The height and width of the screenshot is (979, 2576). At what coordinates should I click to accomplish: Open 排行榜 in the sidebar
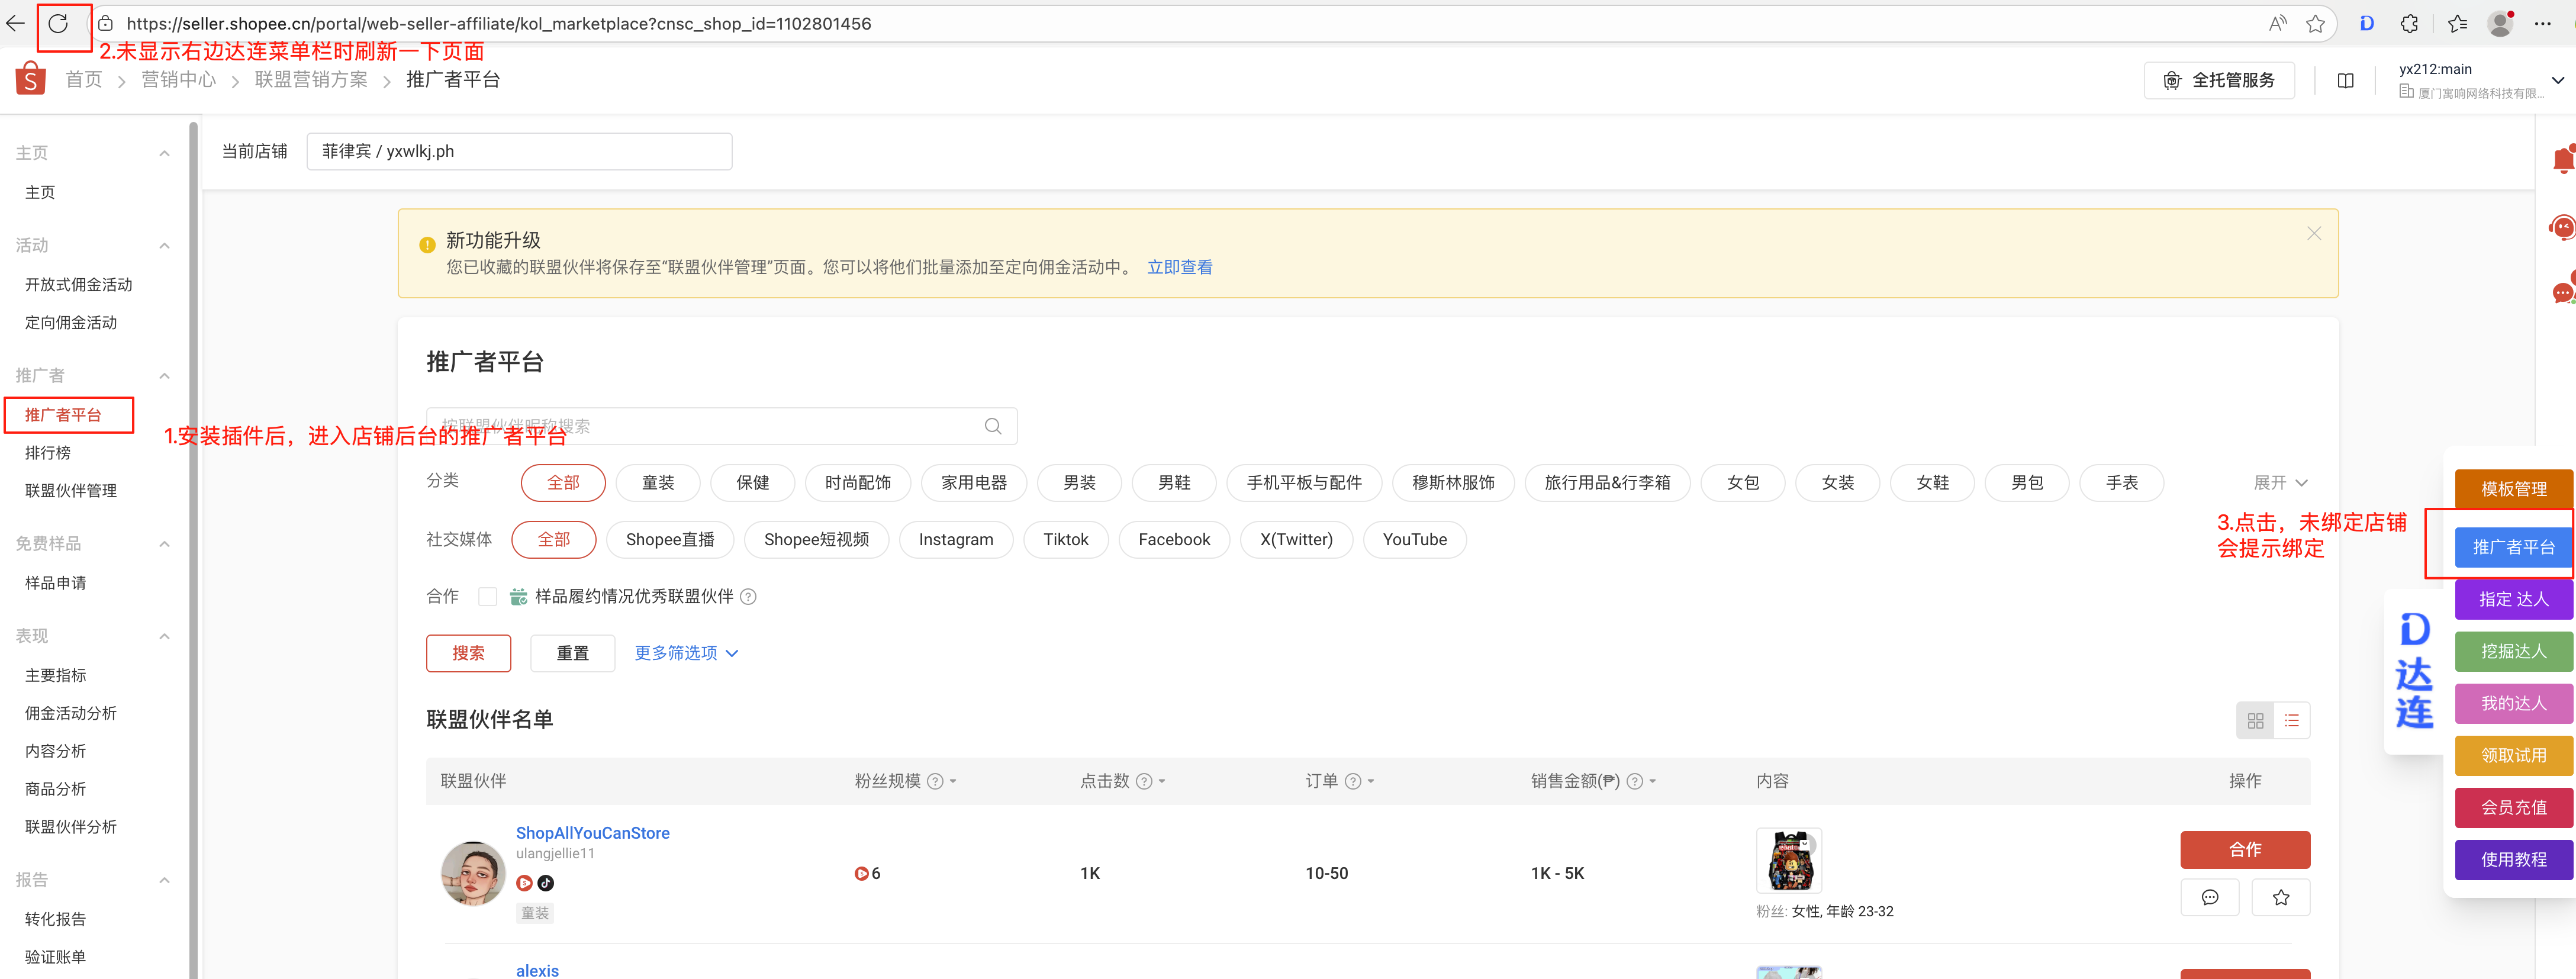point(48,453)
